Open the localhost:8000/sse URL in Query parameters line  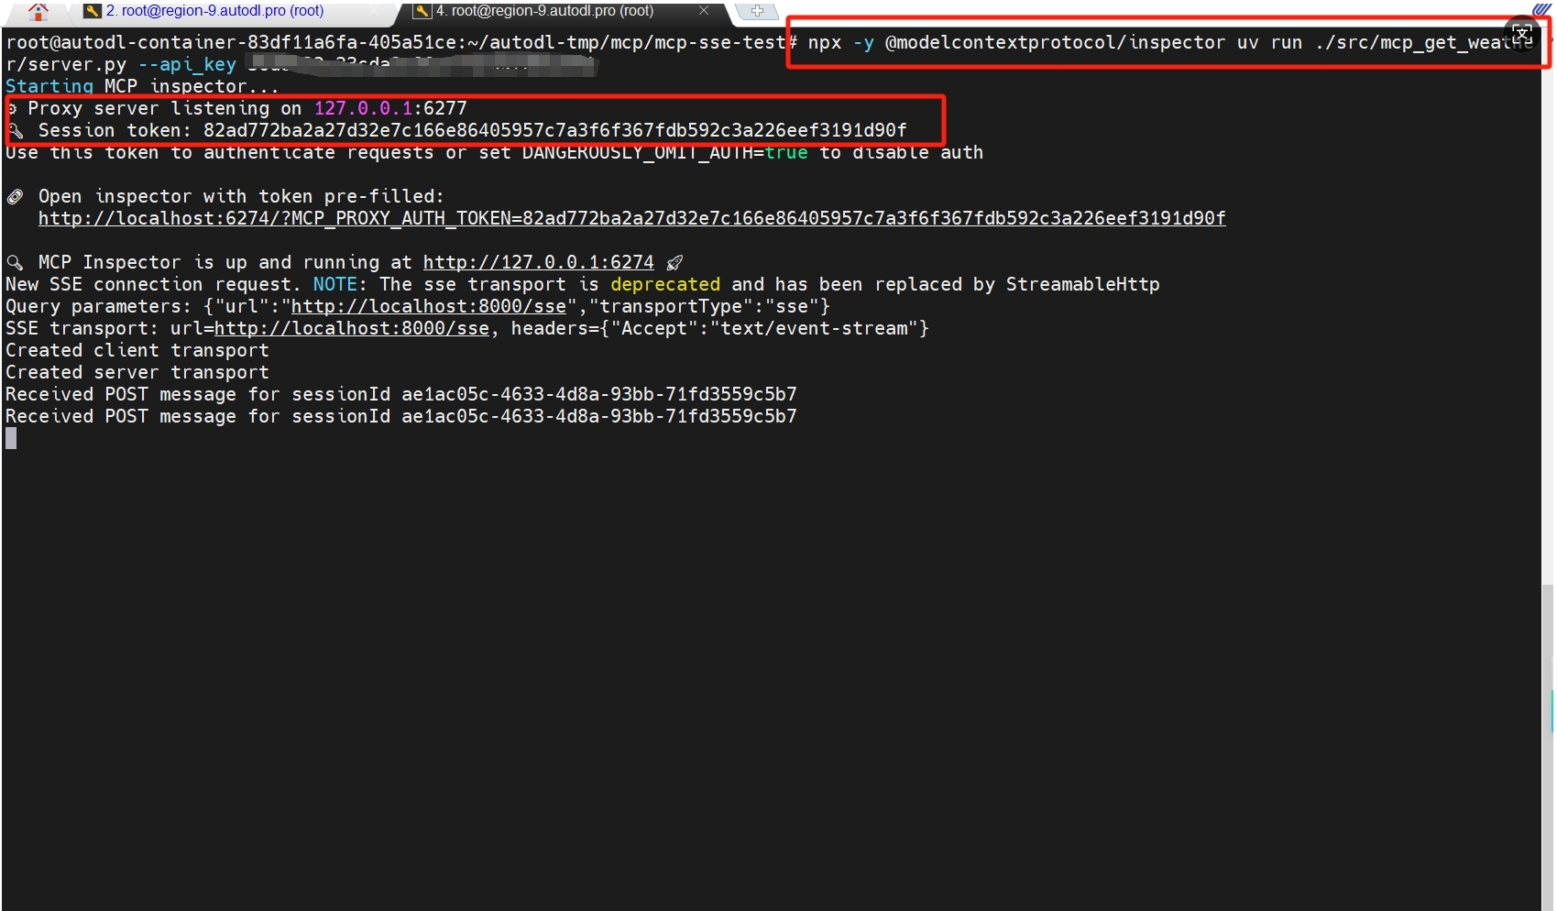428,306
